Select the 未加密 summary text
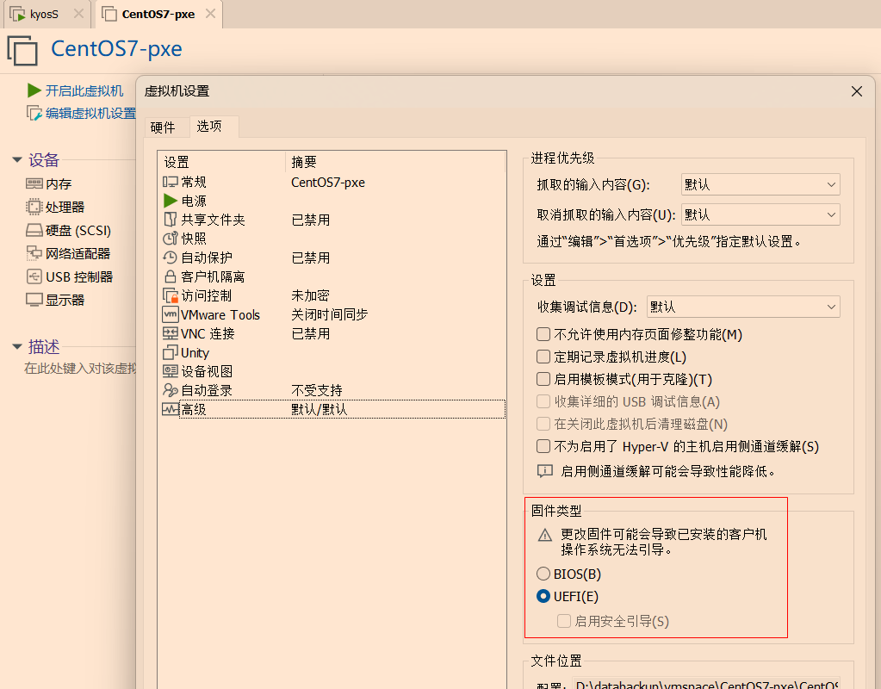This screenshot has width=881, height=689. point(310,295)
